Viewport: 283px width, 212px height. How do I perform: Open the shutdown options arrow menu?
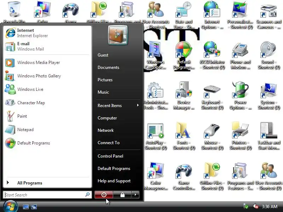click(135, 195)
